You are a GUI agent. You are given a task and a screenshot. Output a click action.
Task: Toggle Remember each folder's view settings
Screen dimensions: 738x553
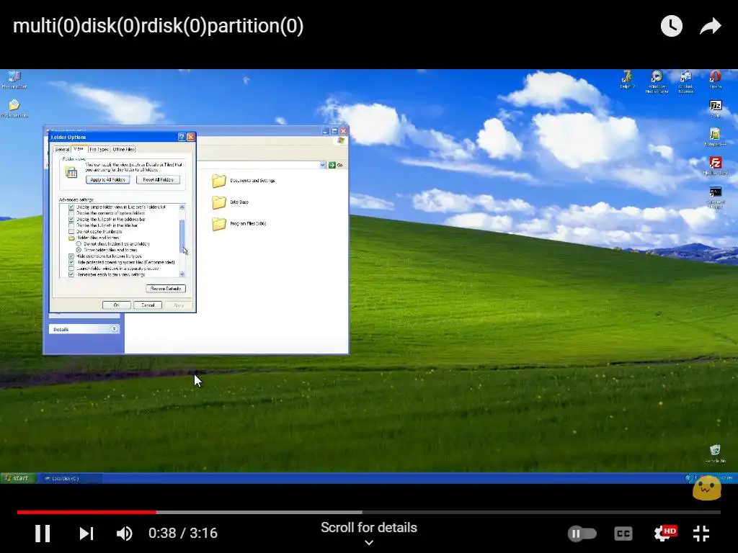coord(71,274)
